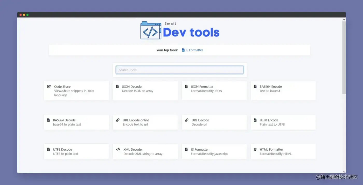Click the yellow minimize window button
Screen dimensions: 363x185
pyautogui.click(x=24, y=15)
